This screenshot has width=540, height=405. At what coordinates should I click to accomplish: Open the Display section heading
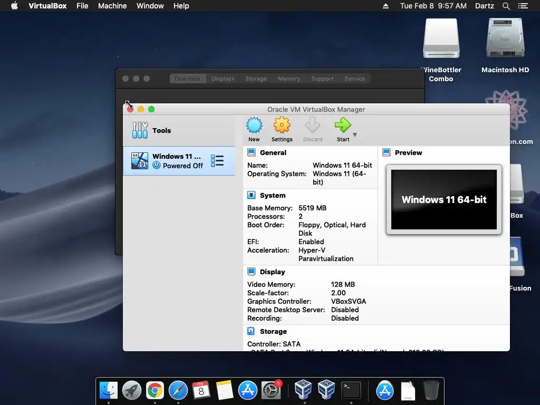273,272
